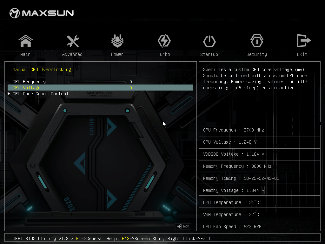Click the Memory Voltage 1.344 V readout
This screenshot has width=325, height=244.
click(234, 190)
